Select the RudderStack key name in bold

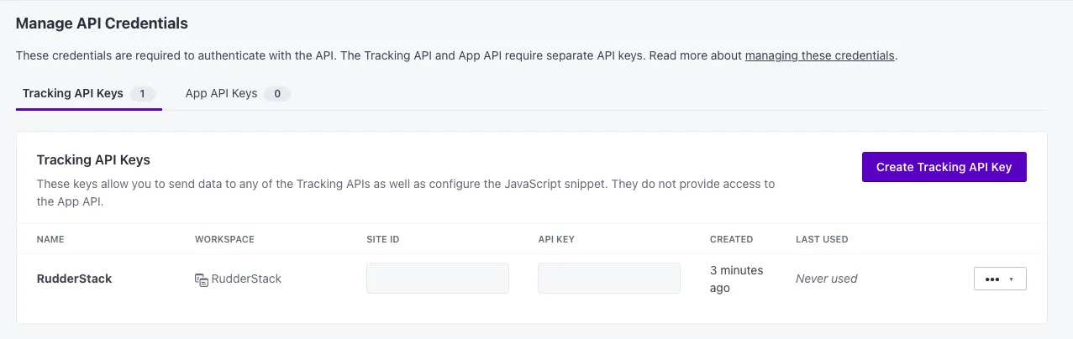click(x=74, y=279)
